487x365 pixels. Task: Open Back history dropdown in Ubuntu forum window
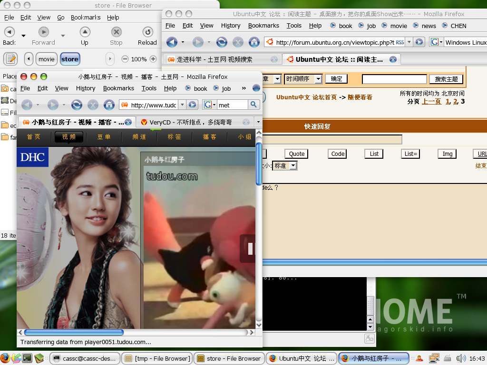coord(183,42)
